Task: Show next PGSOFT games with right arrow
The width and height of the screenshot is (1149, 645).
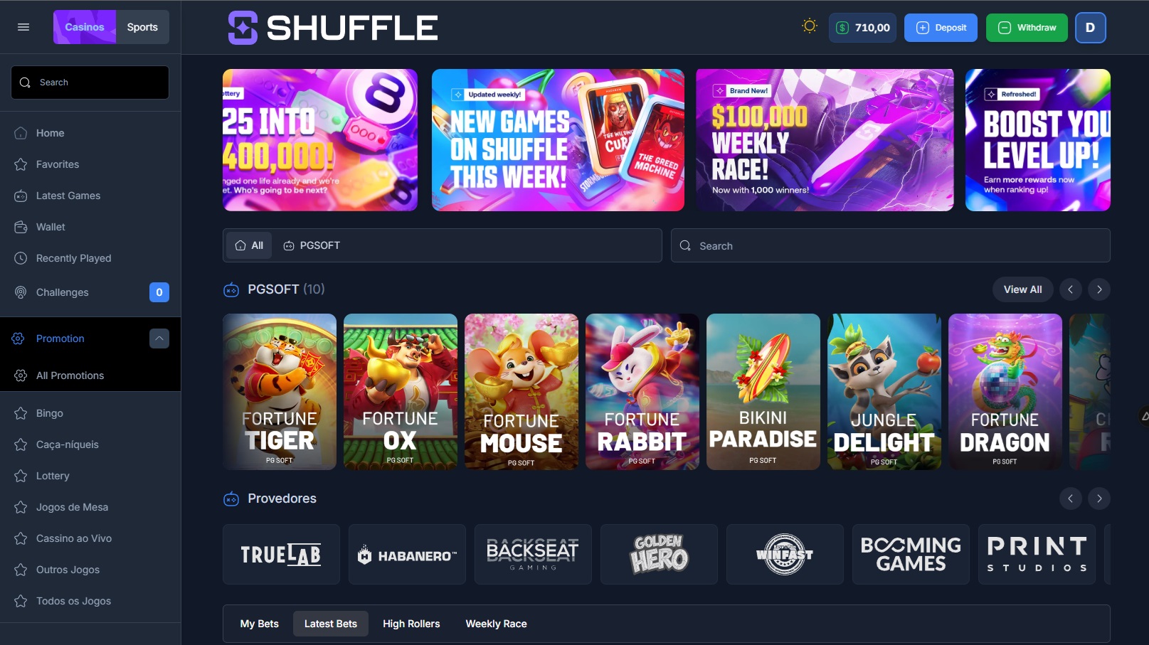Action: coord(1099,289)
